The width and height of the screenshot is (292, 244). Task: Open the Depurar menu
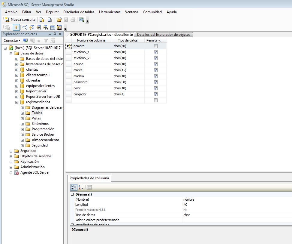52,12
